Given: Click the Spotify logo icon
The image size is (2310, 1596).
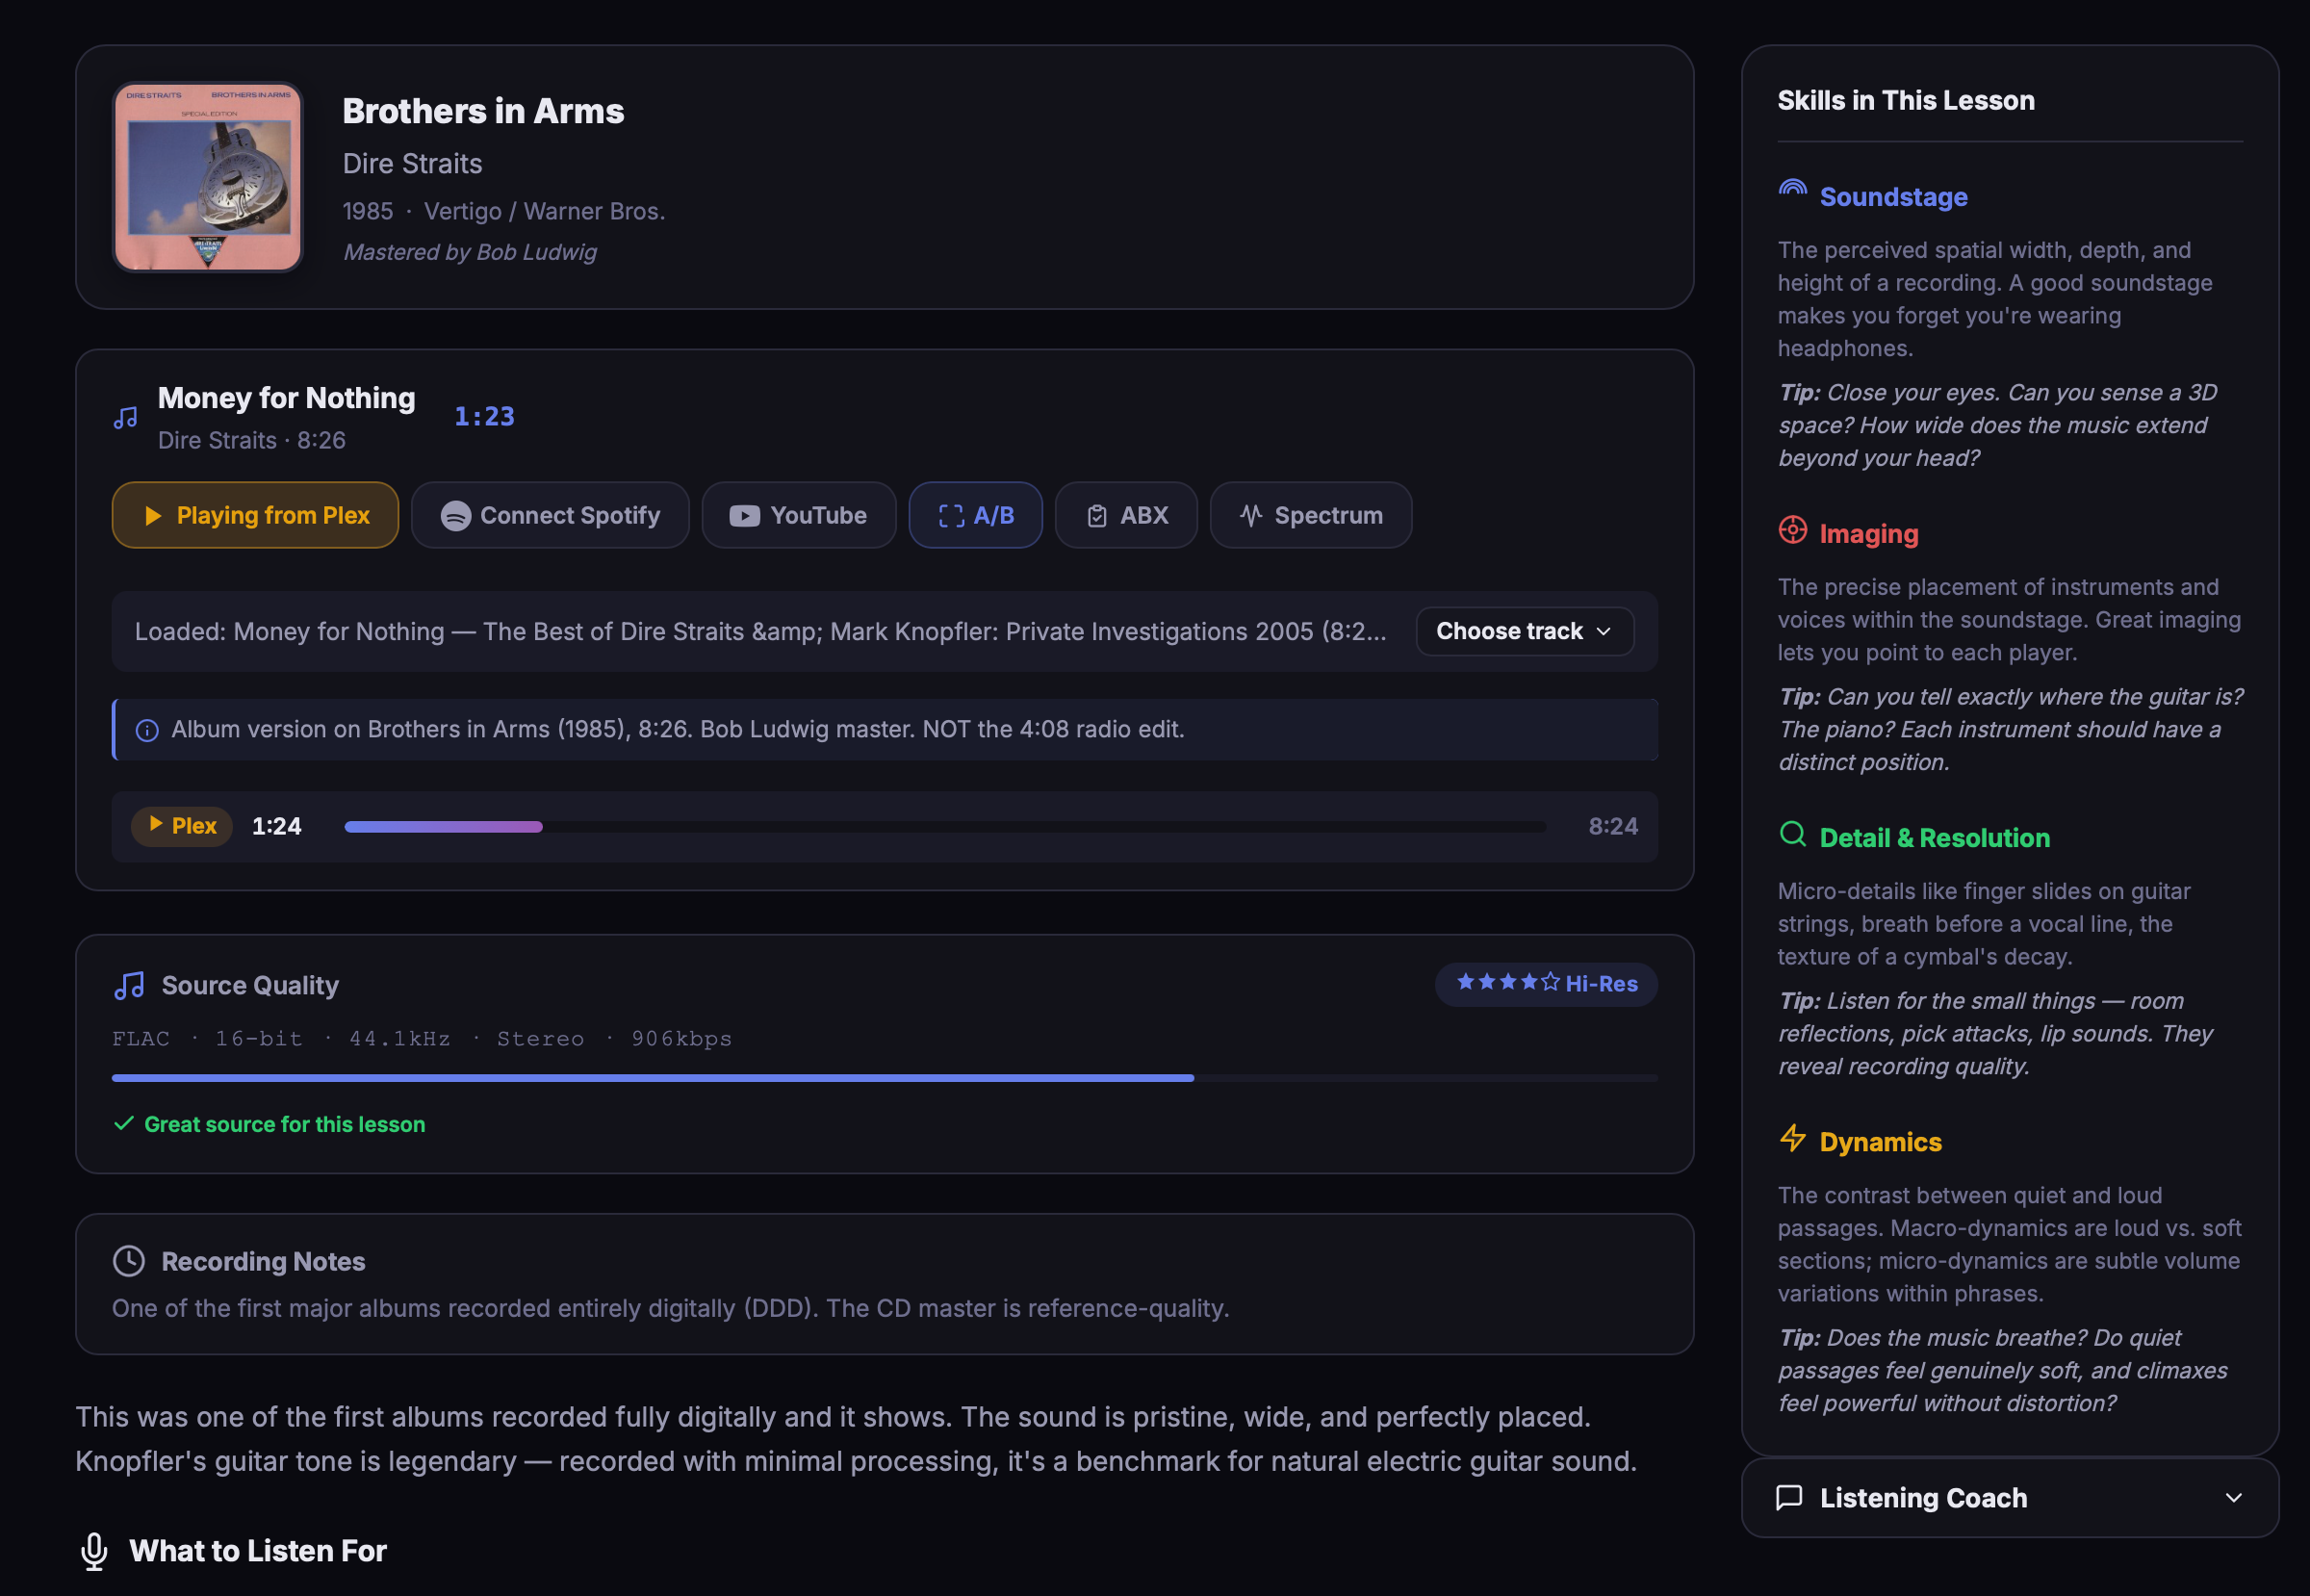Looking at the screenshot, I should tap(456, 516).
